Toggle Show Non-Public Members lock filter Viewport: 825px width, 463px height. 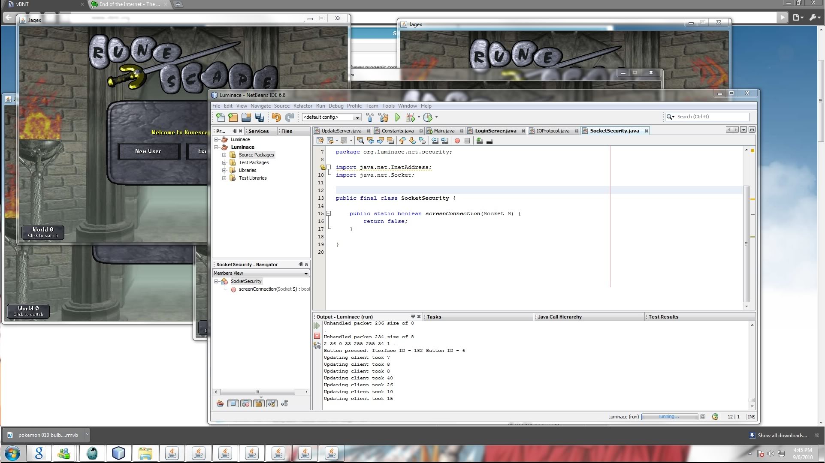click(259, 403)
